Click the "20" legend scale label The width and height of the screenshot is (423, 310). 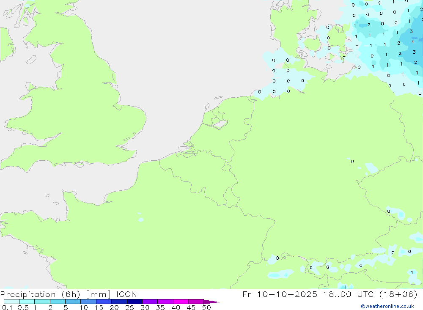[x=114, y=307]
